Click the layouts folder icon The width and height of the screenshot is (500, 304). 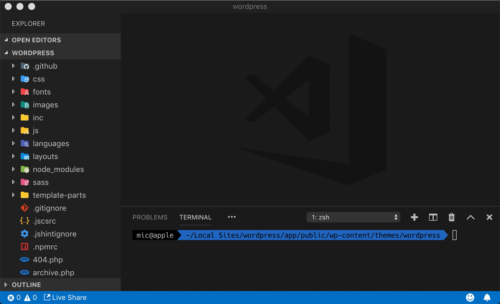(25, 156)
